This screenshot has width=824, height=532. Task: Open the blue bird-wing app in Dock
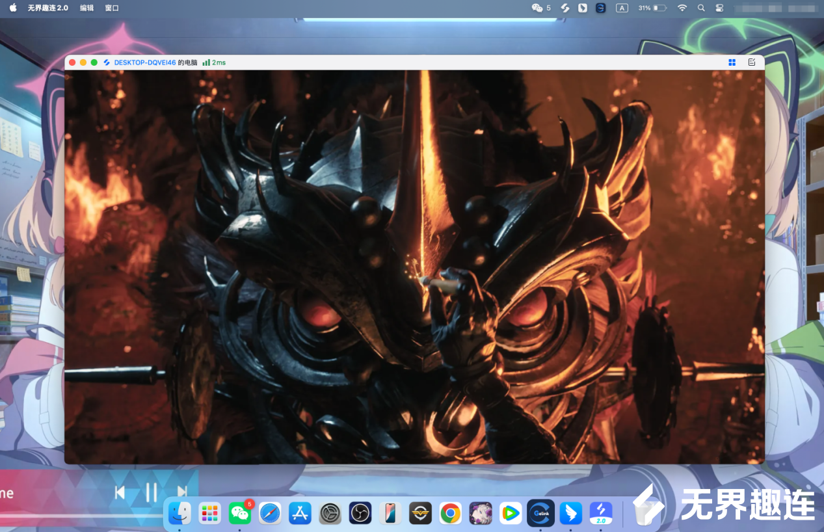click(x=571, y=513)
